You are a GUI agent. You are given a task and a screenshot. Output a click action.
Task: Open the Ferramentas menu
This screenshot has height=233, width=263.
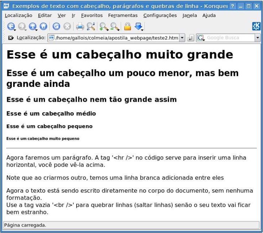click(x=123, y=16)
